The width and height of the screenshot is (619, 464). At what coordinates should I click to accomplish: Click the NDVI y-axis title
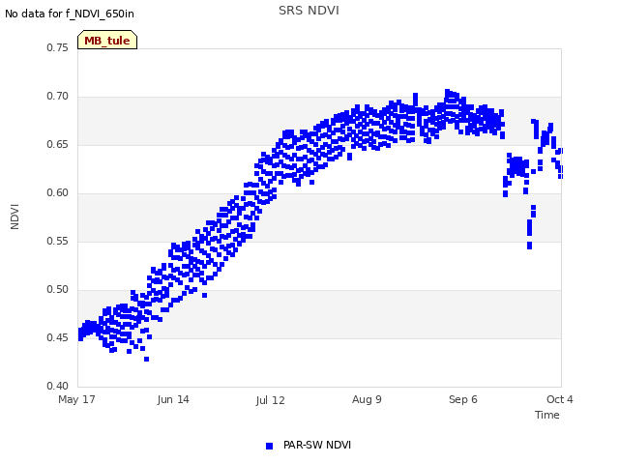[x=15, y=217]
